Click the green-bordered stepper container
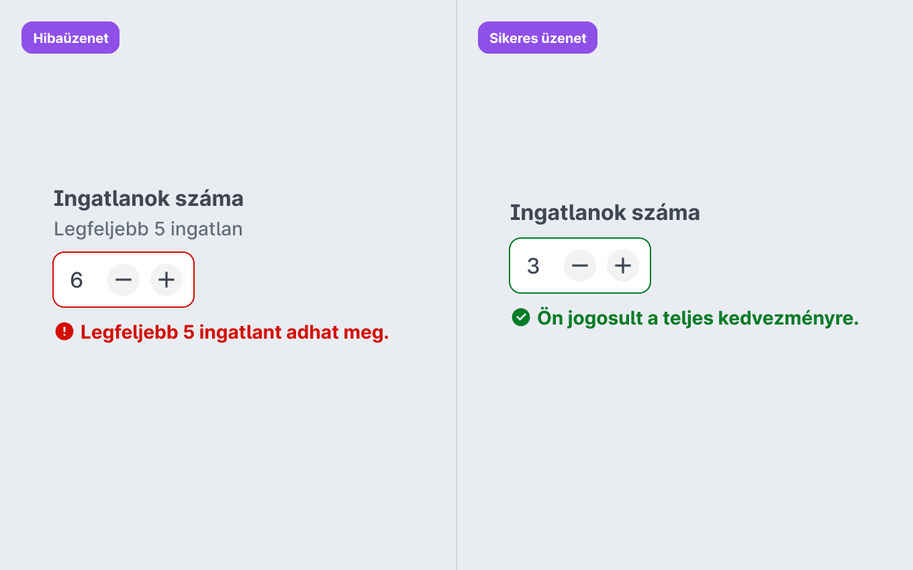This screenshot has width=913, height=570. 580,266
